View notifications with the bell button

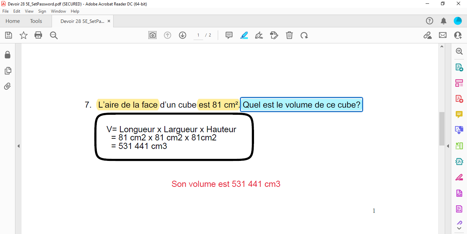443,21
